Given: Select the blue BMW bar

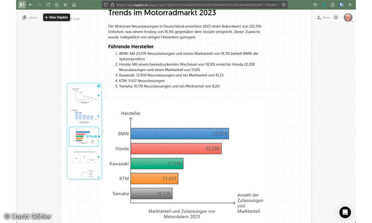Looking at the screenshot, I should [180, 133].
